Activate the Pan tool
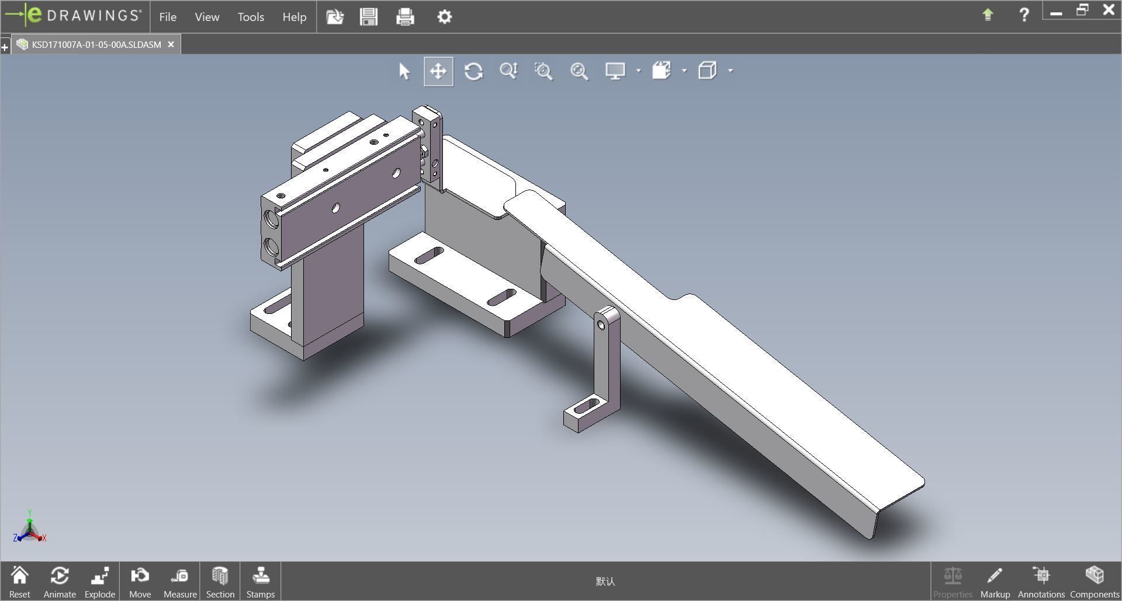 pyautogui.click(x=438, y=71)
